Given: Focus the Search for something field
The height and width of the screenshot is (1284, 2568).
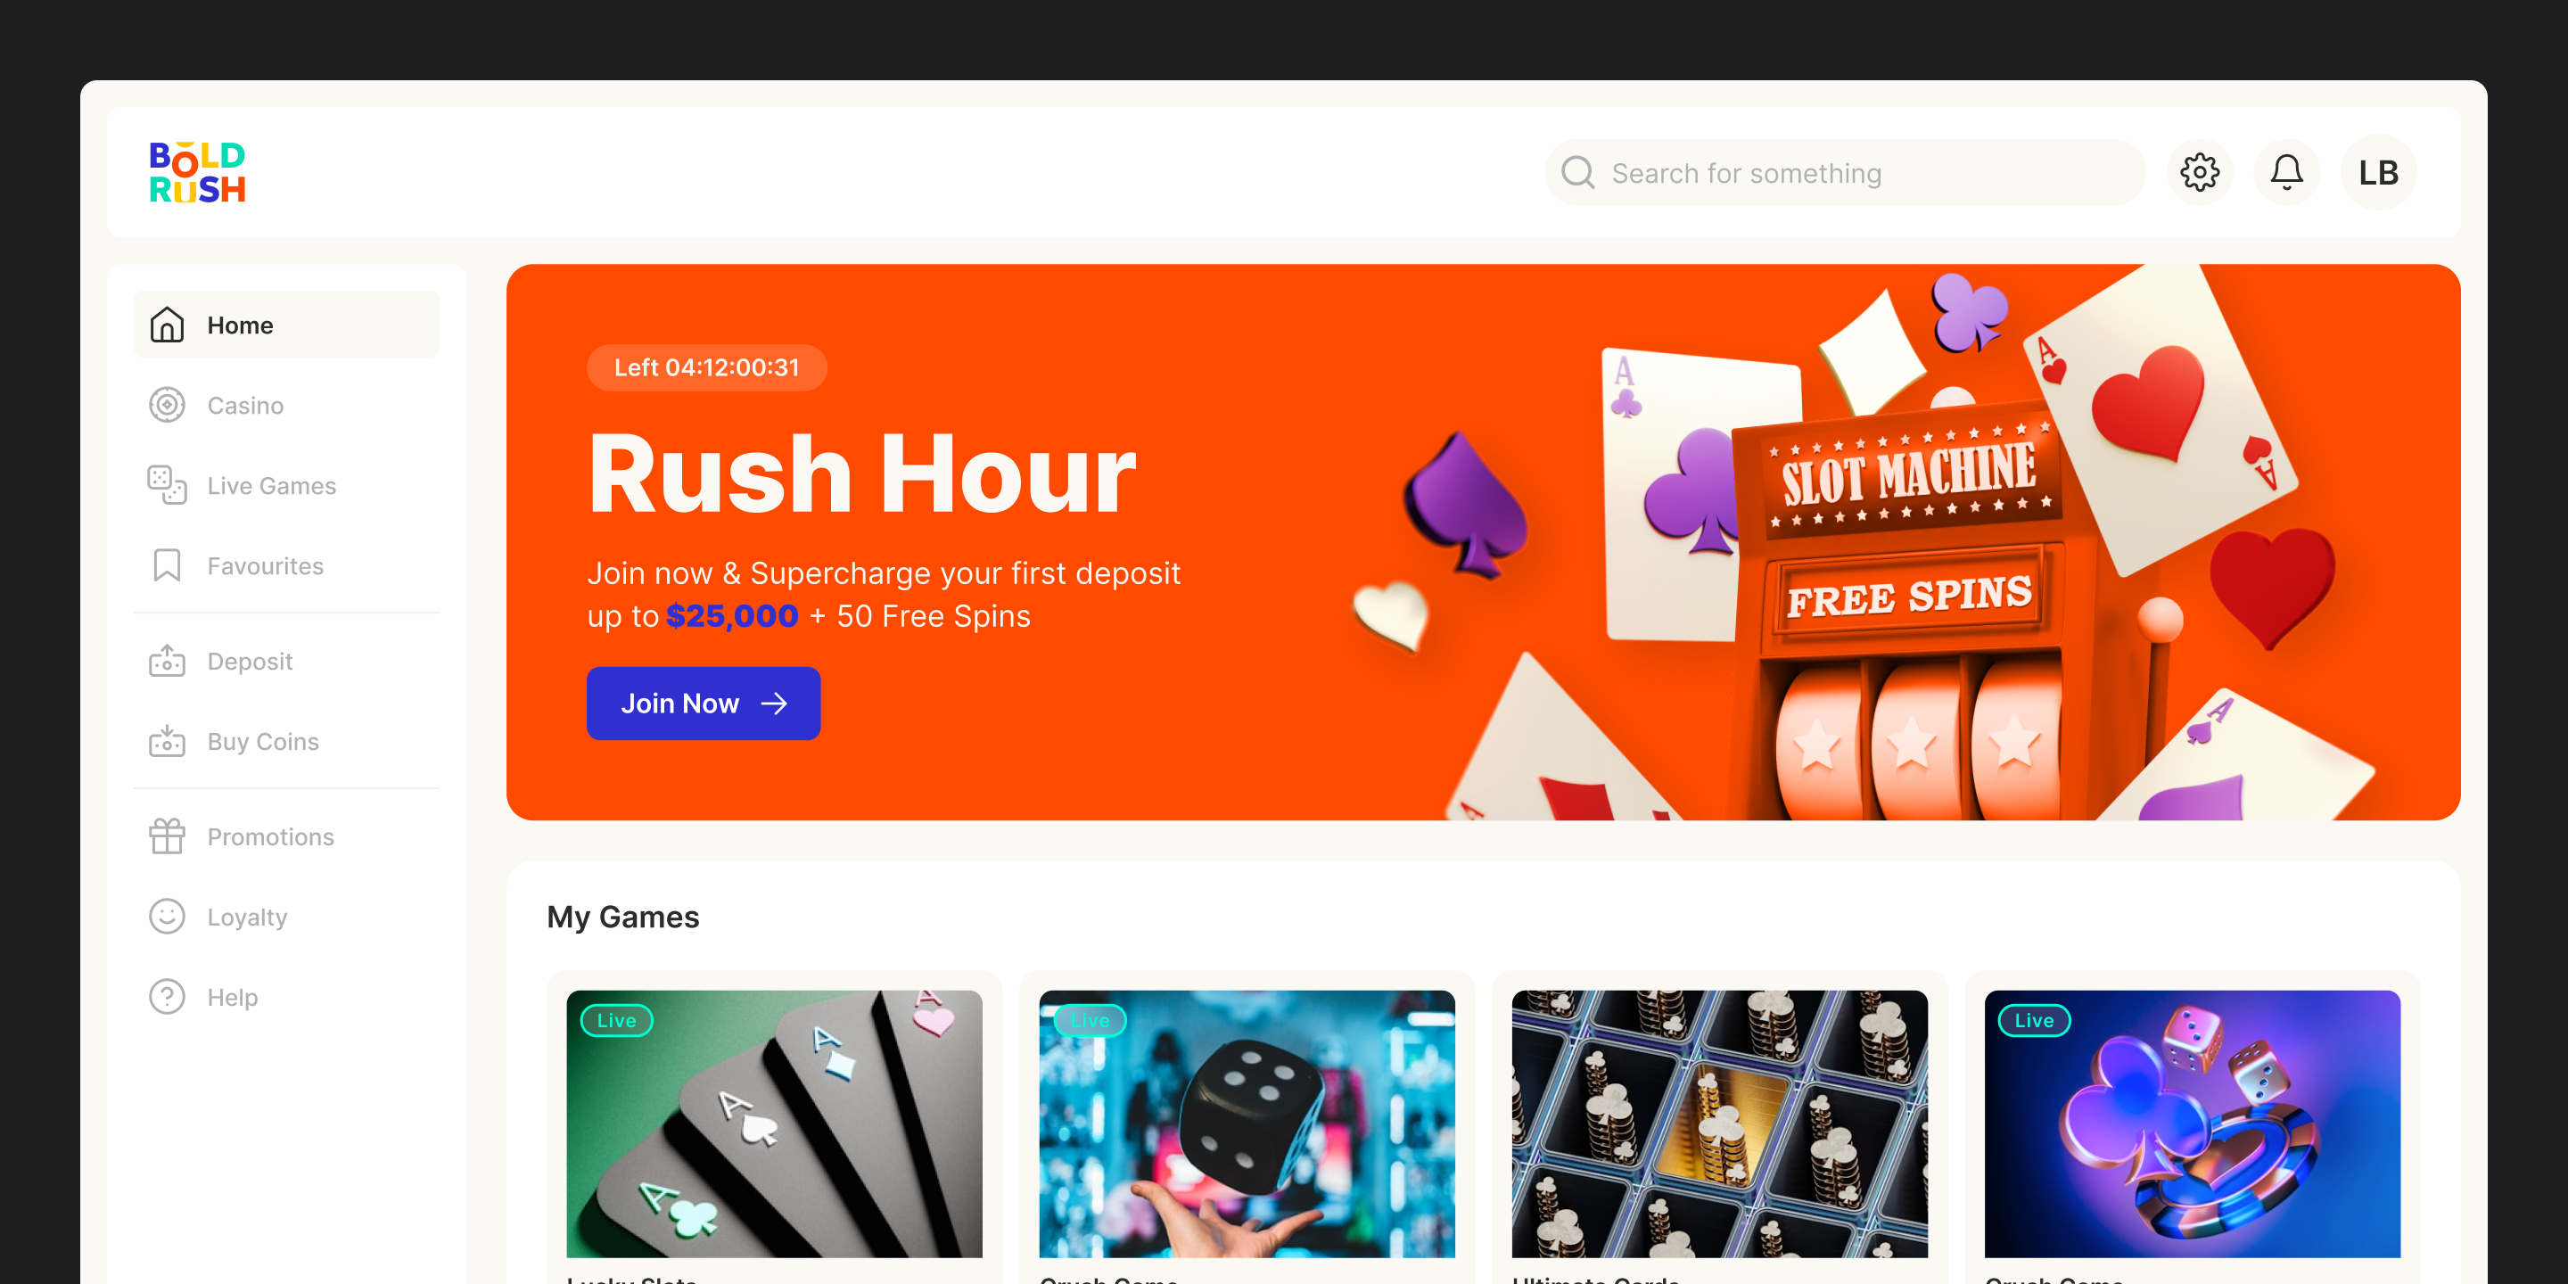Looking at the screenshot, I should click(1845, 172).
